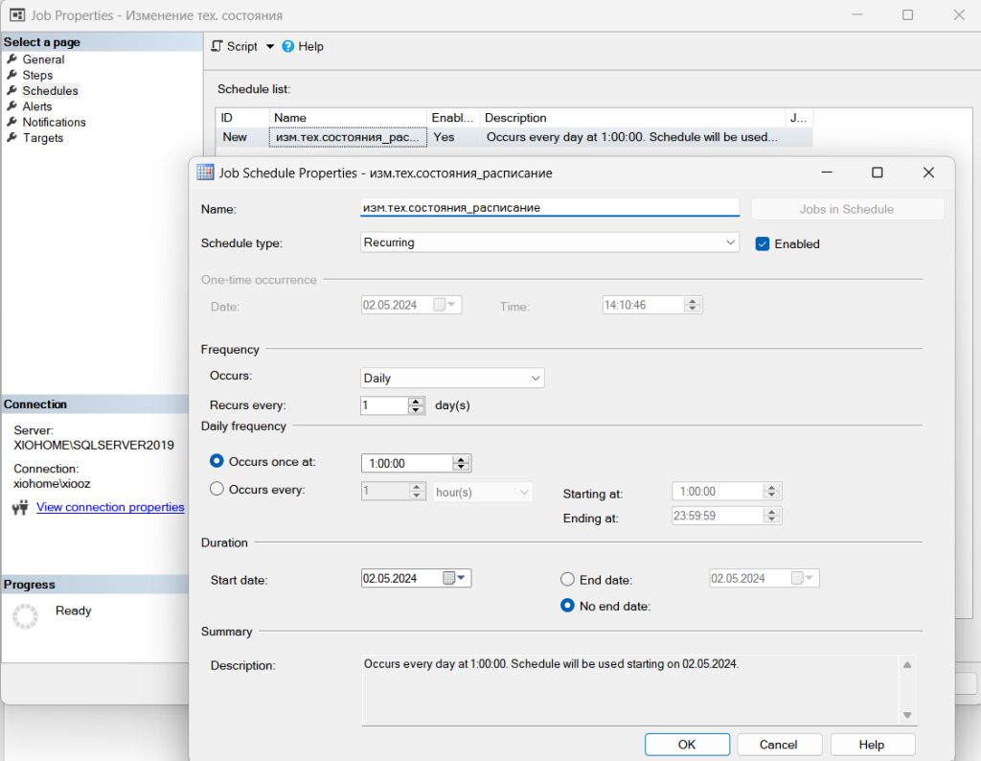The image size is (981, 761).
Task: Click the wrench icon beside Notifications
Action: (x=11, y=122)
